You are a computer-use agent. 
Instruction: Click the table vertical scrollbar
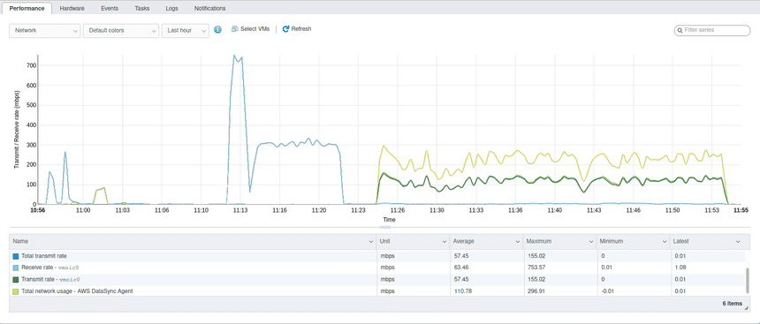(748, 280)
